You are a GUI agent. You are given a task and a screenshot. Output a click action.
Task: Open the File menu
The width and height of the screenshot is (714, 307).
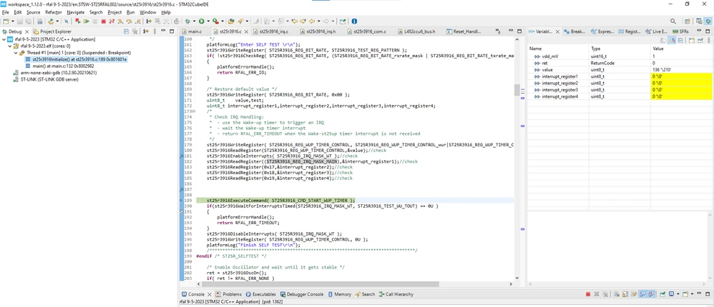(x=6, y=12)
